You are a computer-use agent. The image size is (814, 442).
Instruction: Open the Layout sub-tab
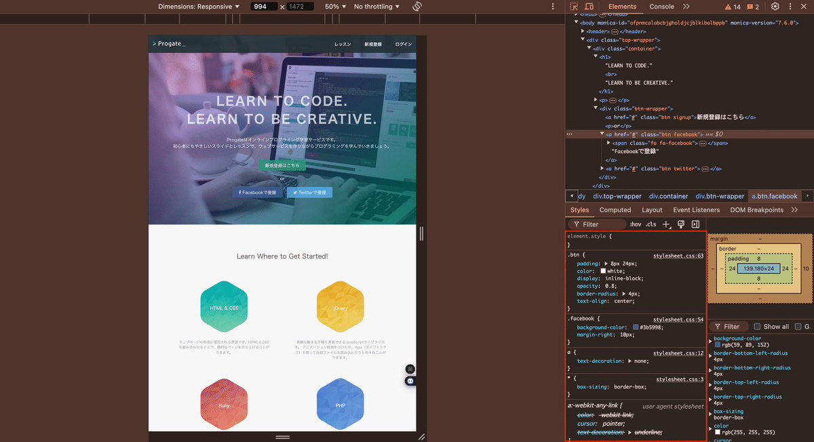[652, 210]
